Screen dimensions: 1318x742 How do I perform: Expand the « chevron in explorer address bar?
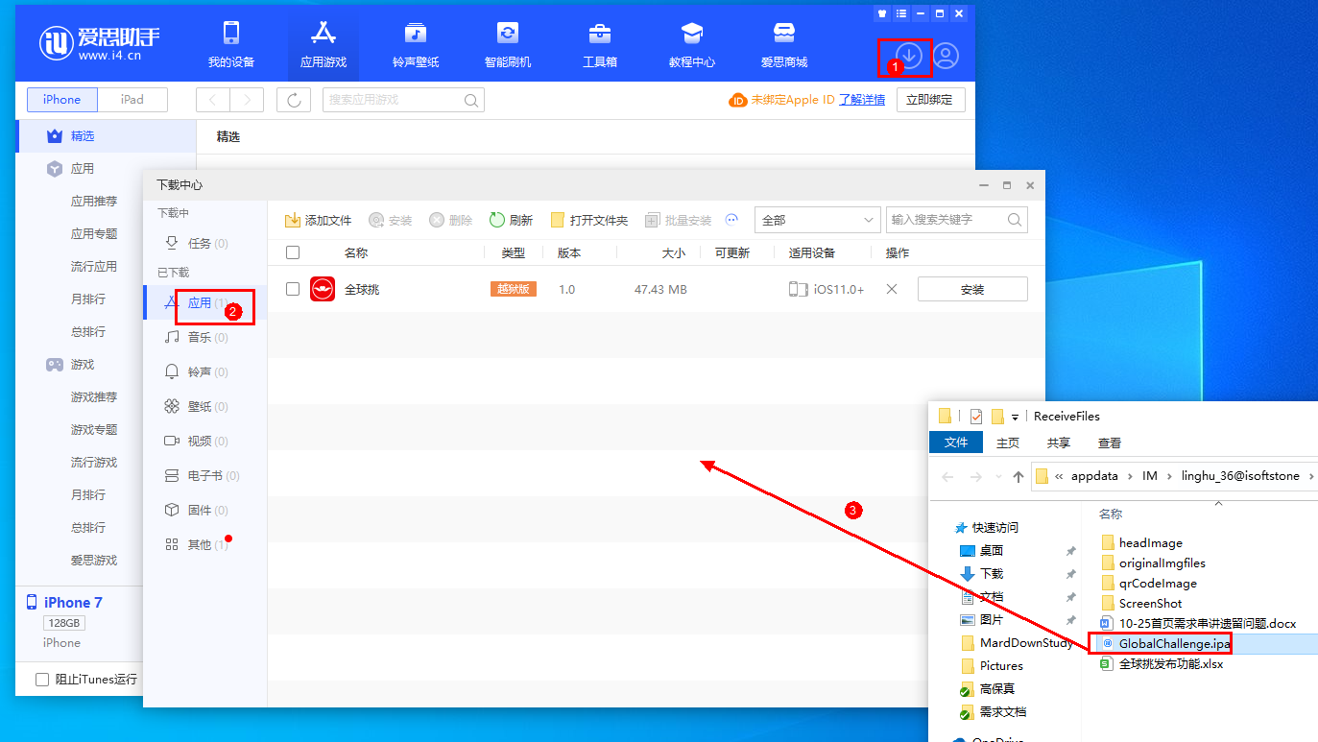(x=1059, y=477)
